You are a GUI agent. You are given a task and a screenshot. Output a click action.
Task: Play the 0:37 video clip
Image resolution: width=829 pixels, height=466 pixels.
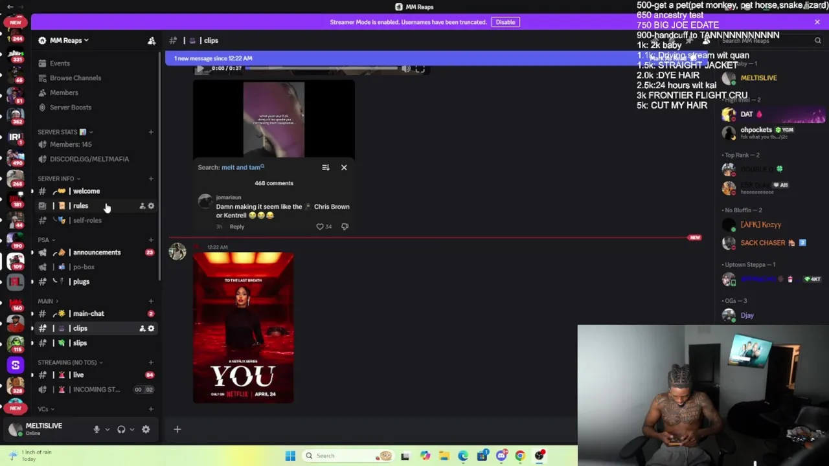(199, 69)
